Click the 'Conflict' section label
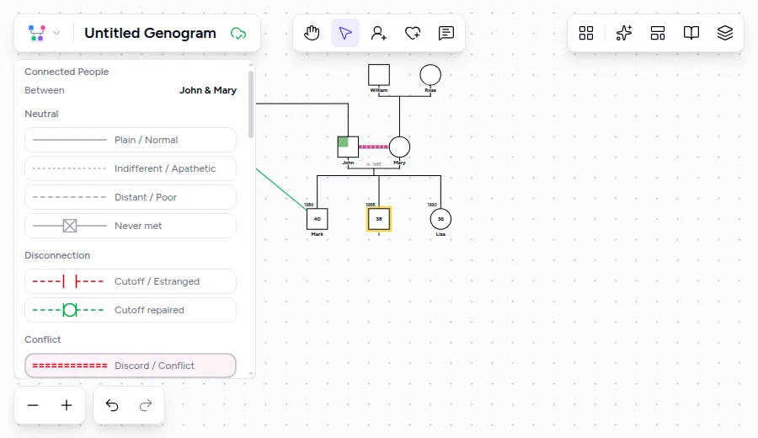The height and width of the screenshot is (438, 758). [43, 339]
